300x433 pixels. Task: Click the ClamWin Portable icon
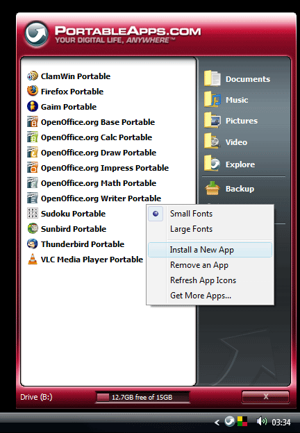pyautogui.click(x=33, y=76)
